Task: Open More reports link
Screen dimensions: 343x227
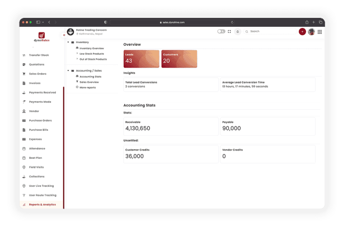Action: point(87,87)
